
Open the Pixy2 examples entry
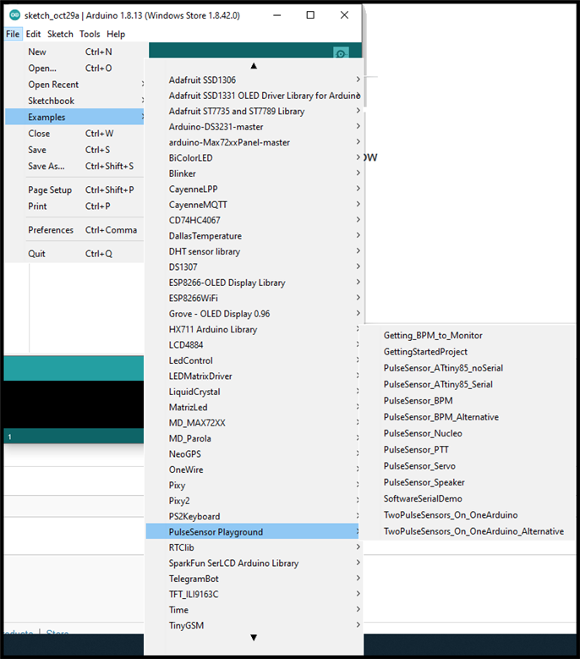(x=254, y=501)
